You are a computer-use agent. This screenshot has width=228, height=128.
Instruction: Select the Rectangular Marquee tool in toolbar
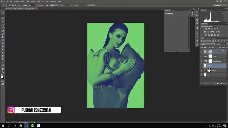tap(2, 15)
